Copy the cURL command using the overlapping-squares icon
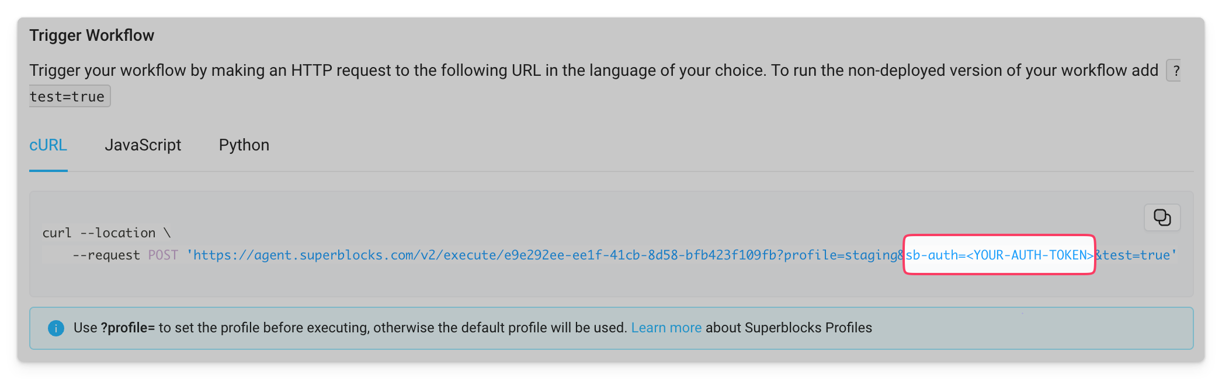Screen dimensions: 1222x379 1161,217
